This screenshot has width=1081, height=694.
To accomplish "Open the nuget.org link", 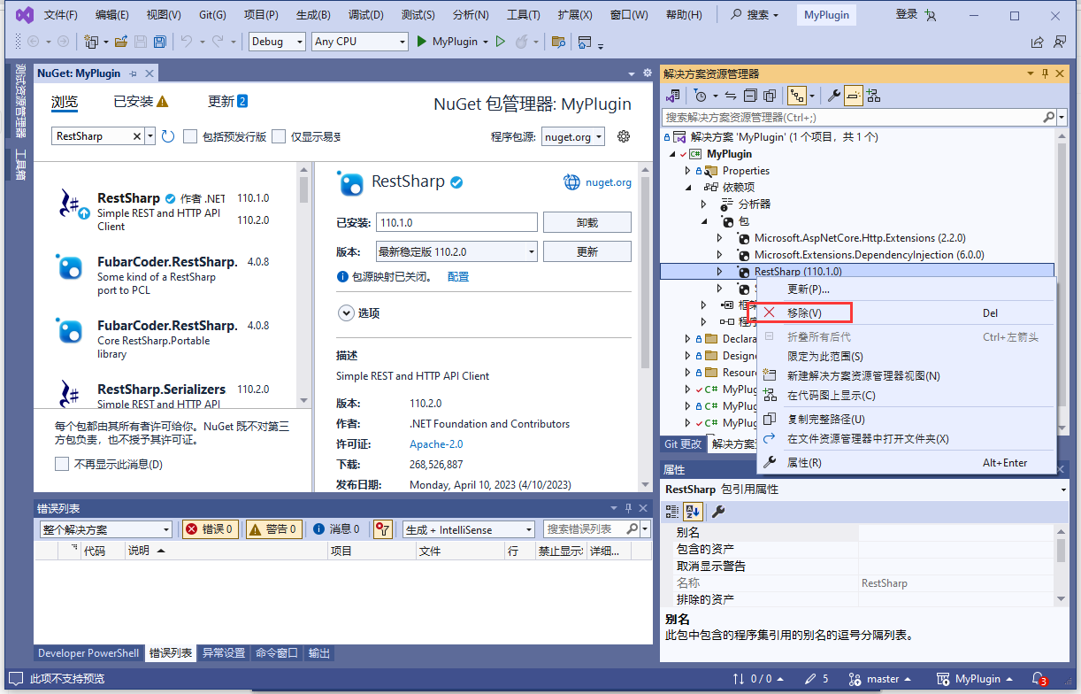I will pos(608,182).
